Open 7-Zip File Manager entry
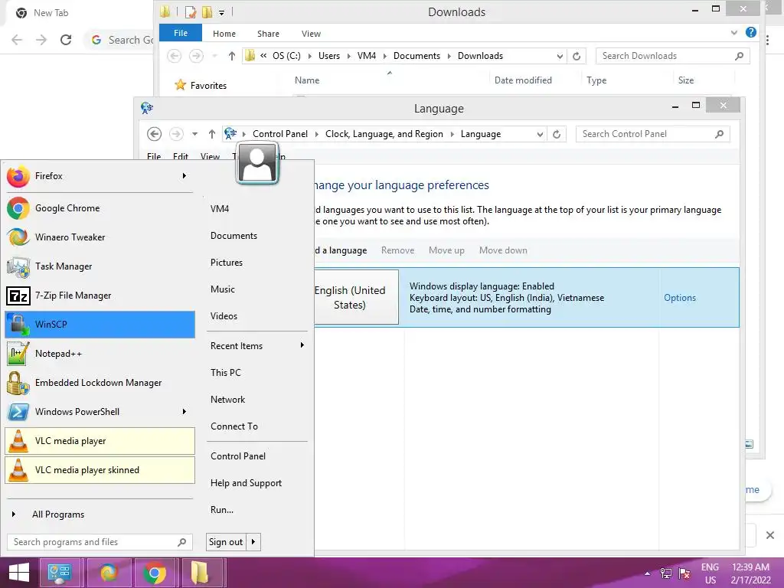 point(100,296)
